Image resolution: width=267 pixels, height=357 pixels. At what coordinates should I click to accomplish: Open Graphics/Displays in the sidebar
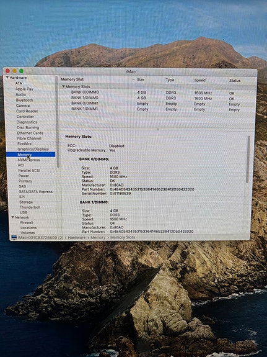tap(33, 149)
